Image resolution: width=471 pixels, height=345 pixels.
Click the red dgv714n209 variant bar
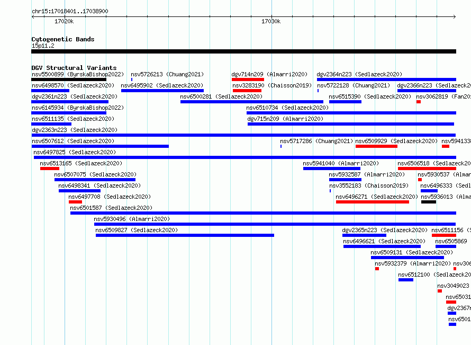pos(248,79)
